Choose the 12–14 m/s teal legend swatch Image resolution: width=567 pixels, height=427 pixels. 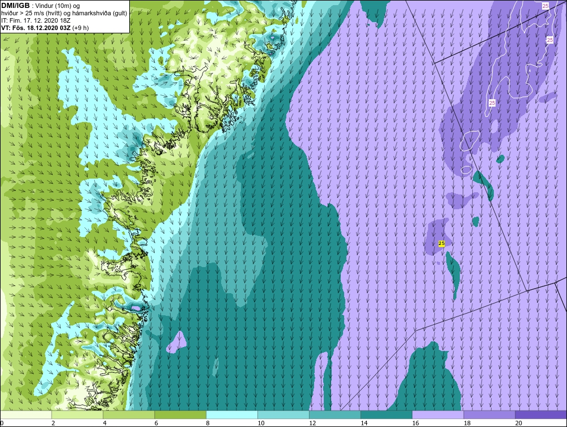[x=335, y=415]
